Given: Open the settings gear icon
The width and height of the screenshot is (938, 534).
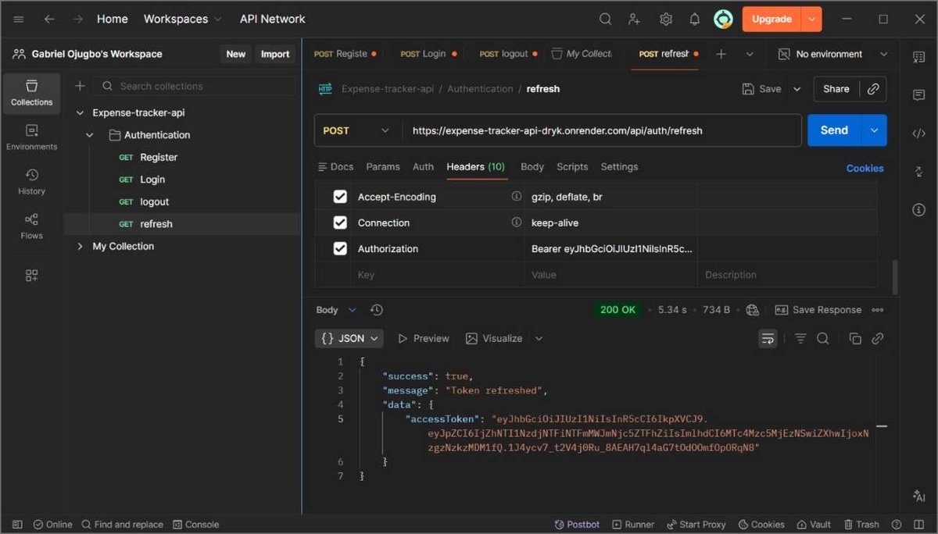Looking at the screenshot, I should [x=665, y=19].
